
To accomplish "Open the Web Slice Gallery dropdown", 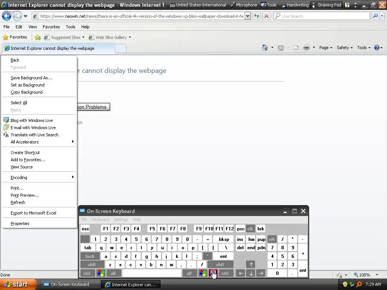I will coord(110,37).
